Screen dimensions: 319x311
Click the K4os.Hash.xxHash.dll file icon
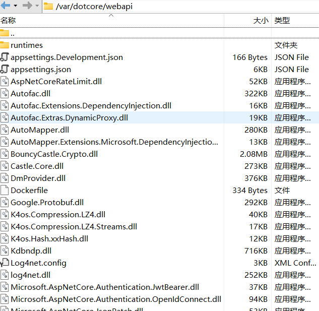[5, 238]
